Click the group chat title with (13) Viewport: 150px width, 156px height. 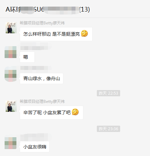(48, 10)
